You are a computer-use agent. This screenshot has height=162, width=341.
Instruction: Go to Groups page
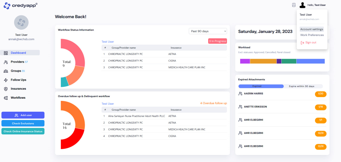coord(16,71)
